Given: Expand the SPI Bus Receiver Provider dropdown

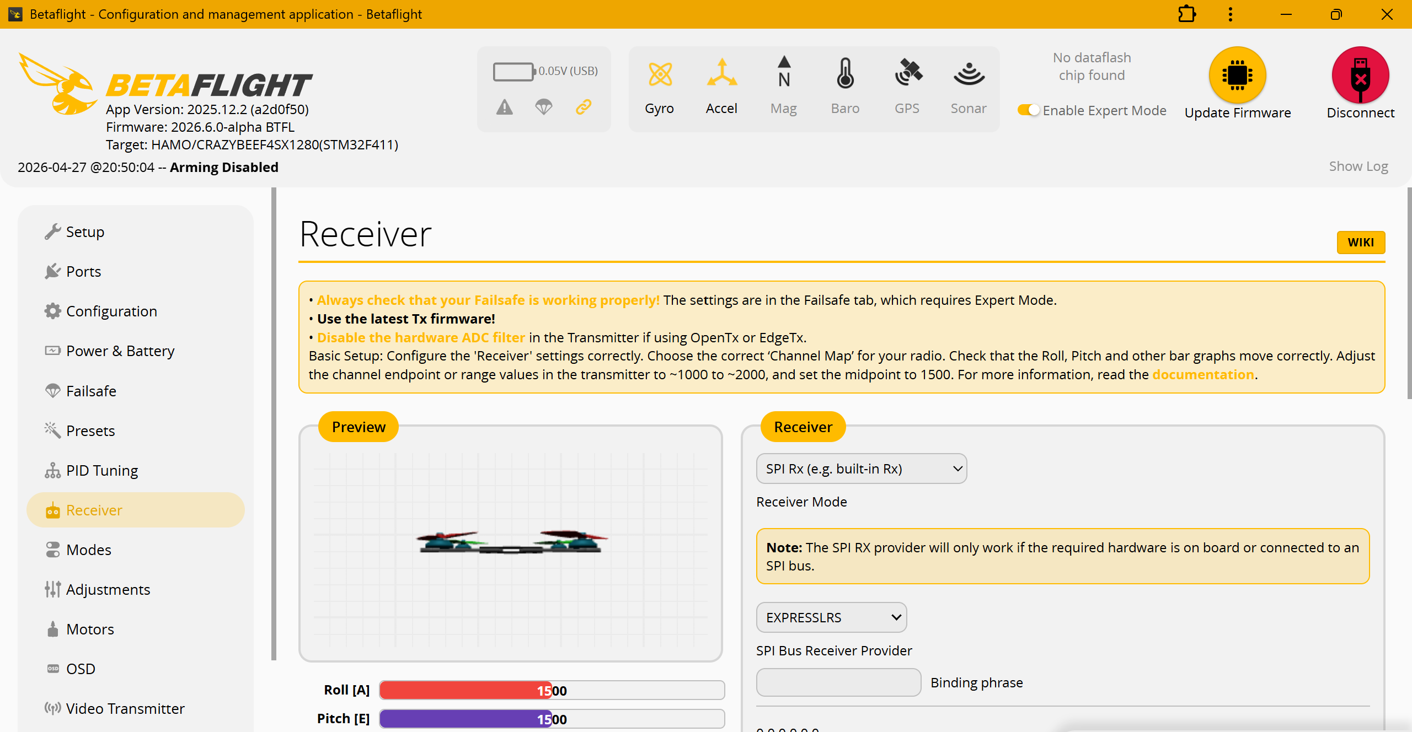Looking at the screenshot, I should pos(831,617).
